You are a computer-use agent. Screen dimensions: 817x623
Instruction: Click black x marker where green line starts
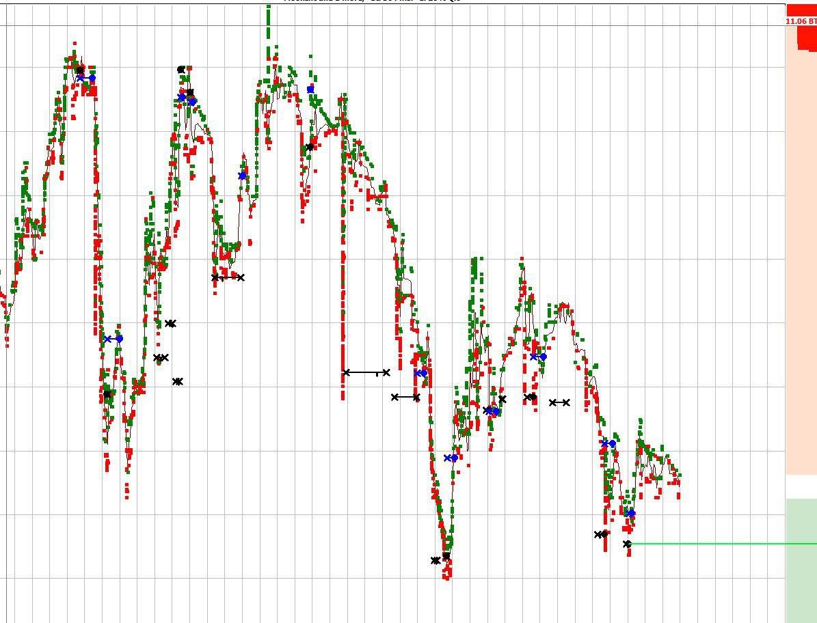628,544
